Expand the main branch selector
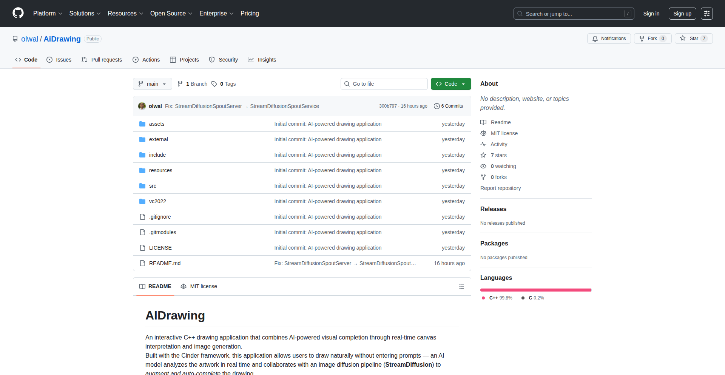The height and width of the screenshot is (375, 725). point(152,84)
